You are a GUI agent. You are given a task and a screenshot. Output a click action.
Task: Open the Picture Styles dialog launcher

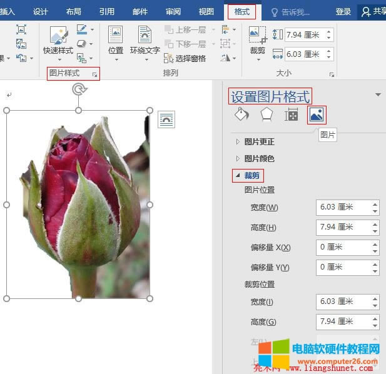pos(95,74)
